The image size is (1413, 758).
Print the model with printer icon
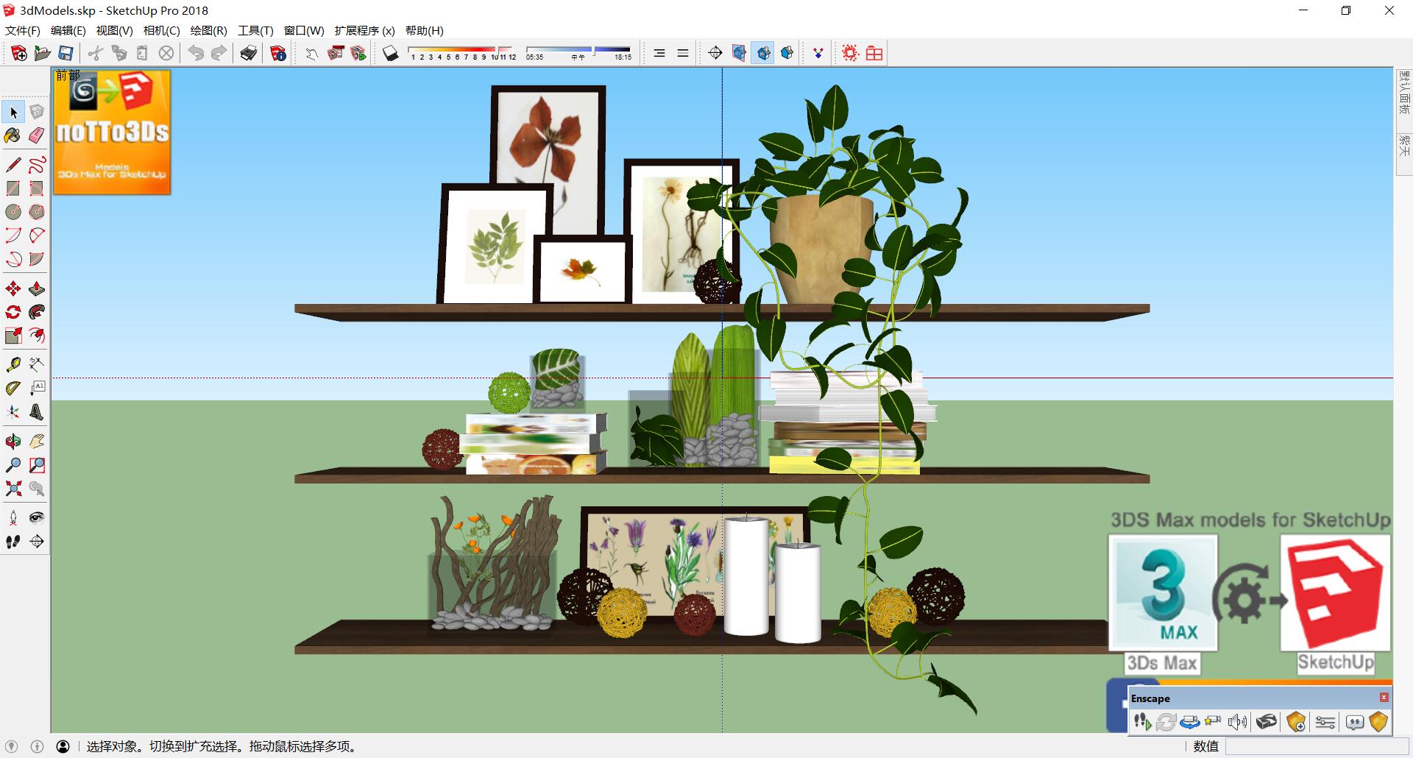click(249, 53)
